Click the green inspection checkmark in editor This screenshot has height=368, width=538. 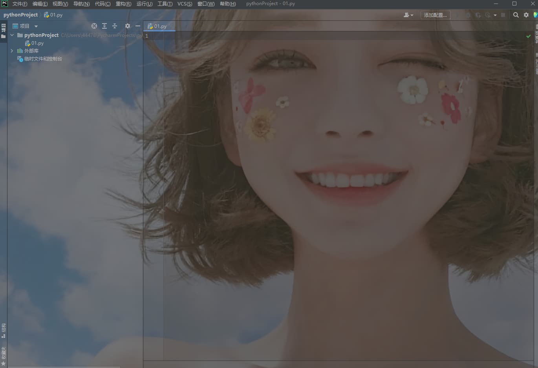pyautogui.click(x=528, y=36)
